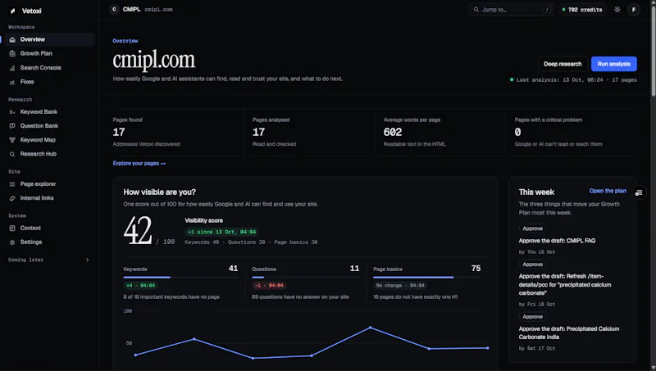This screenshot has height=371, width=656.
Task: Open Overview via its home icon
Action: [x=12, y=39]
